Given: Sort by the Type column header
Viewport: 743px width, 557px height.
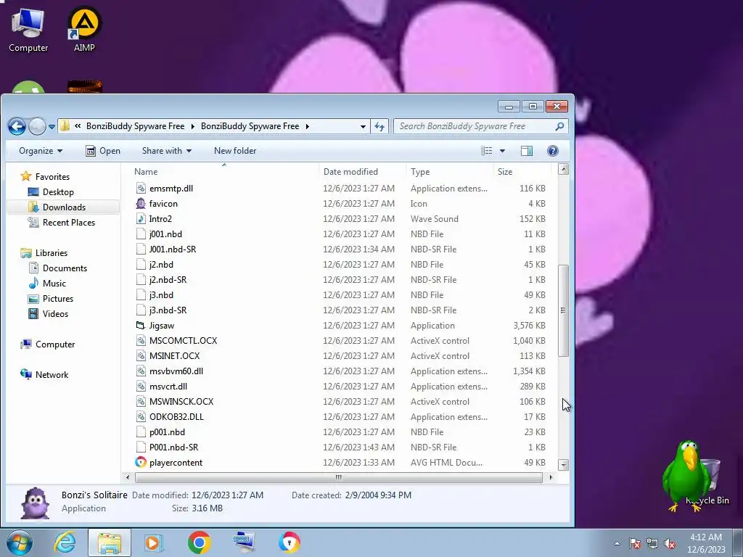Looking at the screenshot, I should 449,171.
